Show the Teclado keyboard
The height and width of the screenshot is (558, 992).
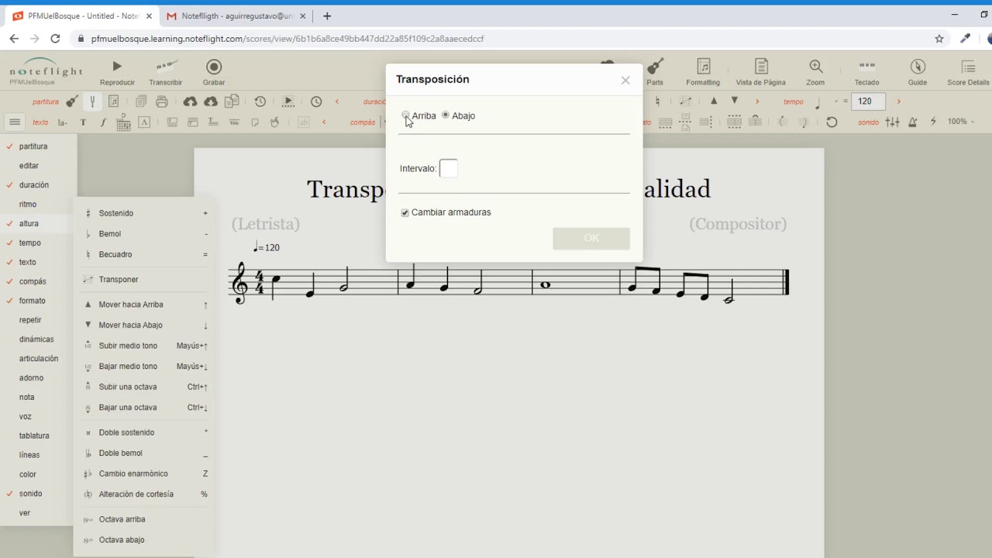pyautogui.click(x=866, y=73)
